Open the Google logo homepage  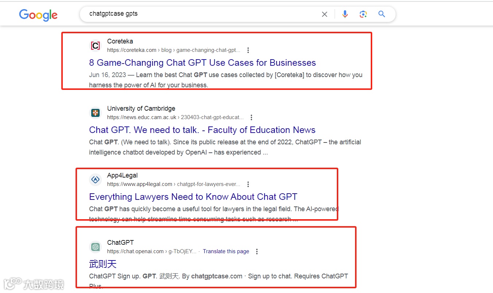pyautogui.click(x=38, y=15)
